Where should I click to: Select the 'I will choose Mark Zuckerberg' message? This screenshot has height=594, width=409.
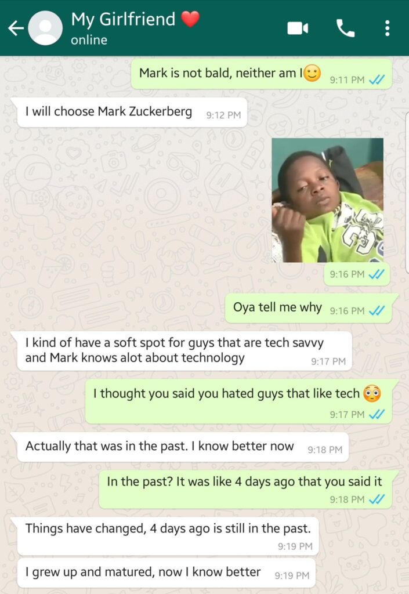click(x=132, y=112)
